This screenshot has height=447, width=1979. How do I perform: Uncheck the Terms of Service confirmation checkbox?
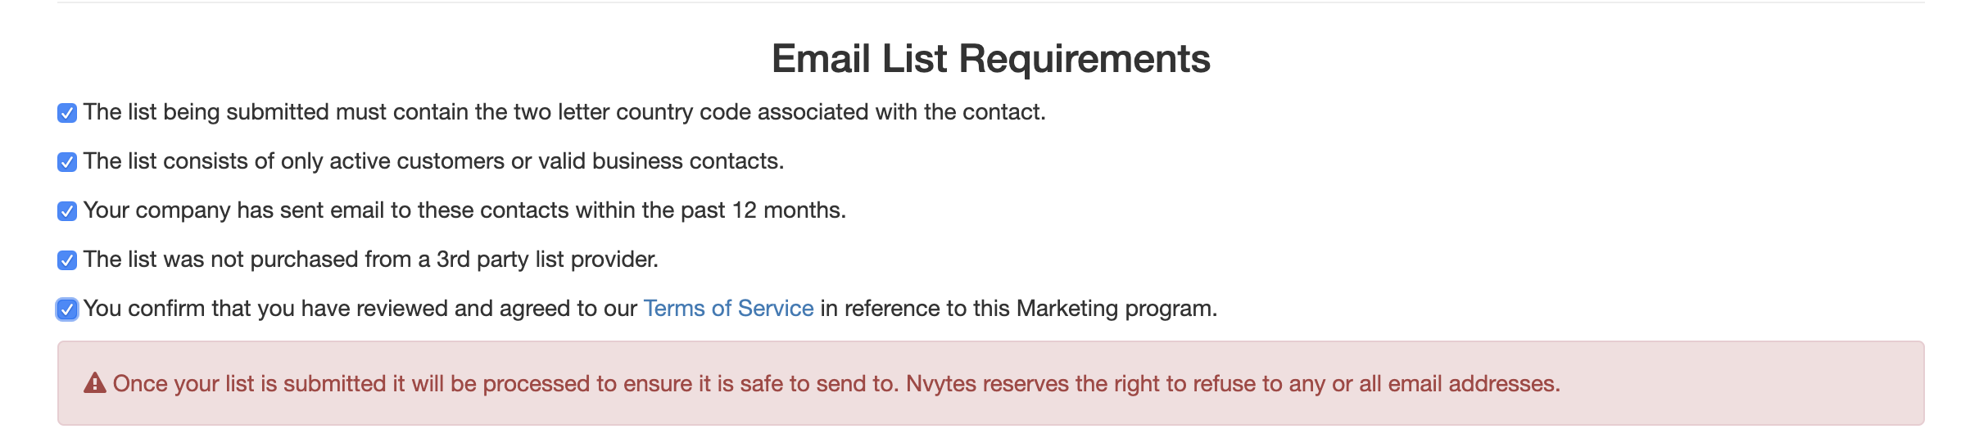(x=67, y=309)
